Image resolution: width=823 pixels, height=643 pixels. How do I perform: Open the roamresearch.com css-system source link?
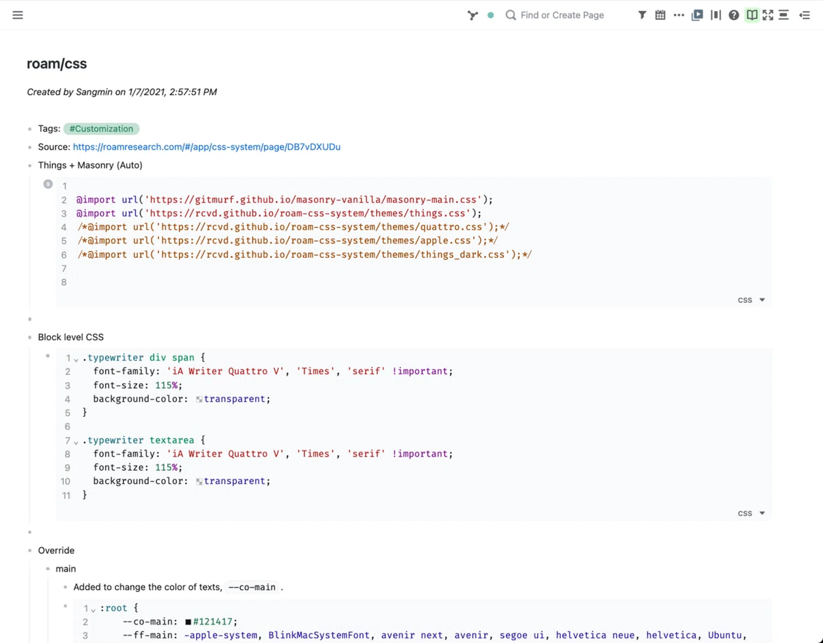[x=207, y=147]
